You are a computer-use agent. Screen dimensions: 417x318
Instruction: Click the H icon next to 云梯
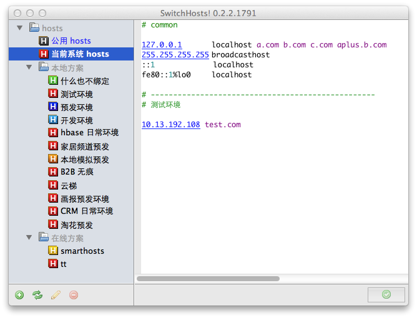[53, 185]
